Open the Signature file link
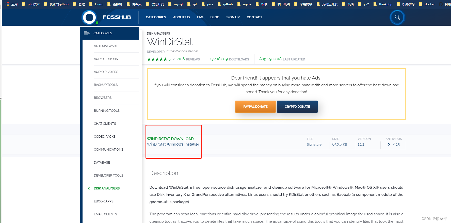 click(x=314, y=145)
